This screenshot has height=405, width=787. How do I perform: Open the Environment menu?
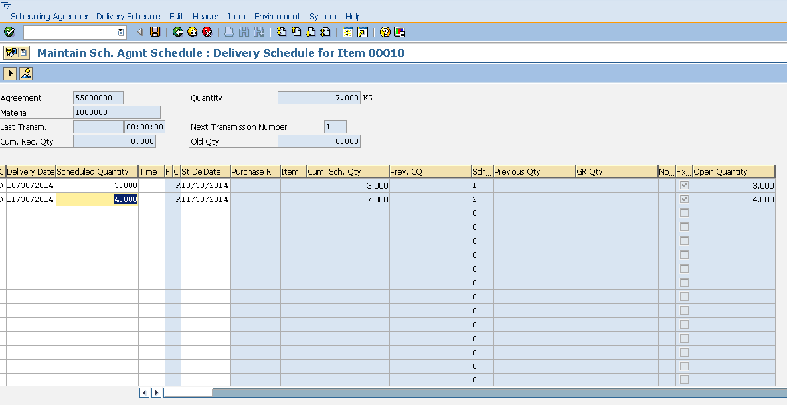[277, 17]
